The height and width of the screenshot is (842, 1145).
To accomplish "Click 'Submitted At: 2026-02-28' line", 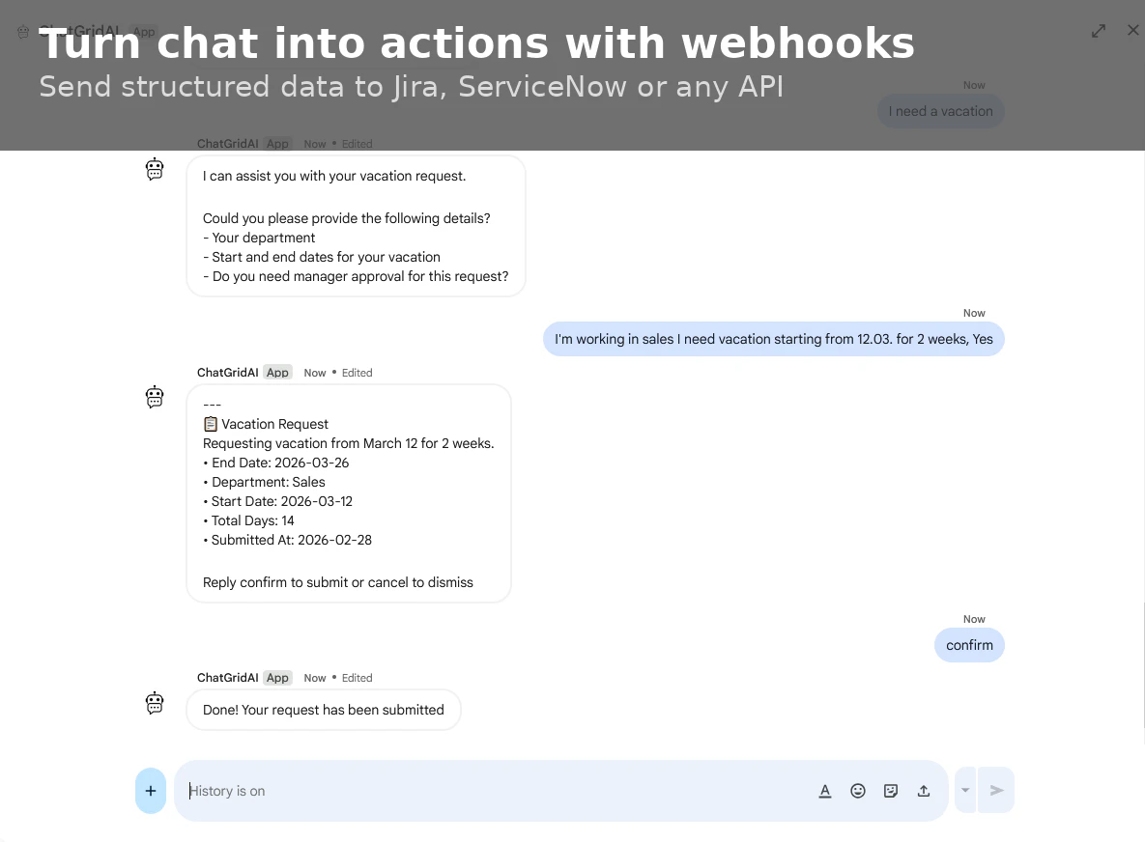I will tap(288, 540).
